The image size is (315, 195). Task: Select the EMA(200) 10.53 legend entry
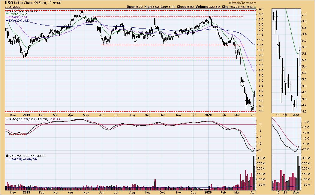19,20
